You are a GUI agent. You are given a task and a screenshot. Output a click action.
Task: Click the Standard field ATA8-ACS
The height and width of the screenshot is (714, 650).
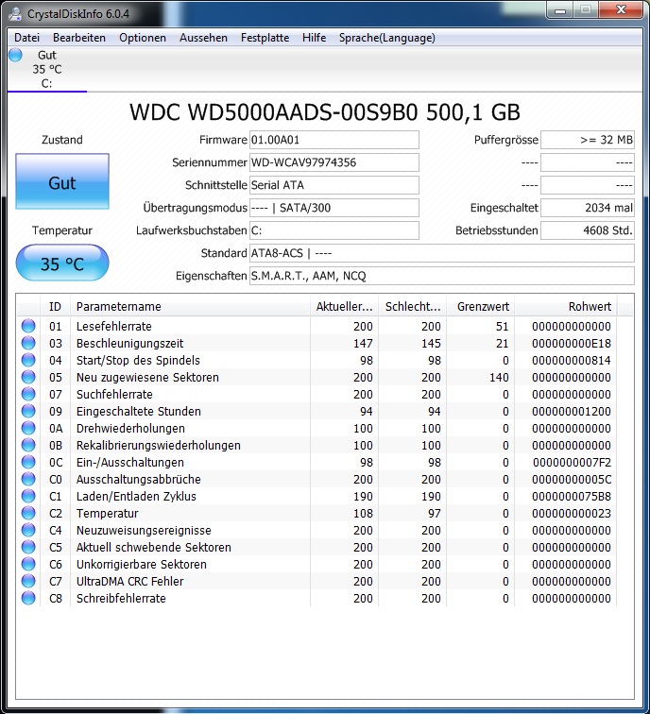442,253
